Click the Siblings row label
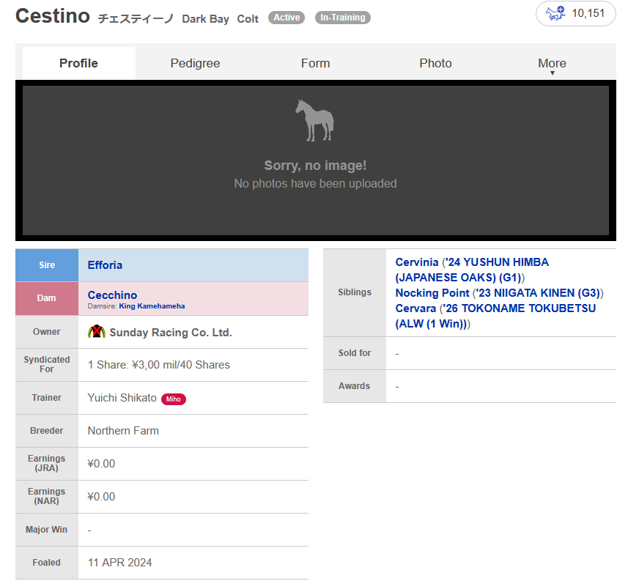 click(355, 292)
